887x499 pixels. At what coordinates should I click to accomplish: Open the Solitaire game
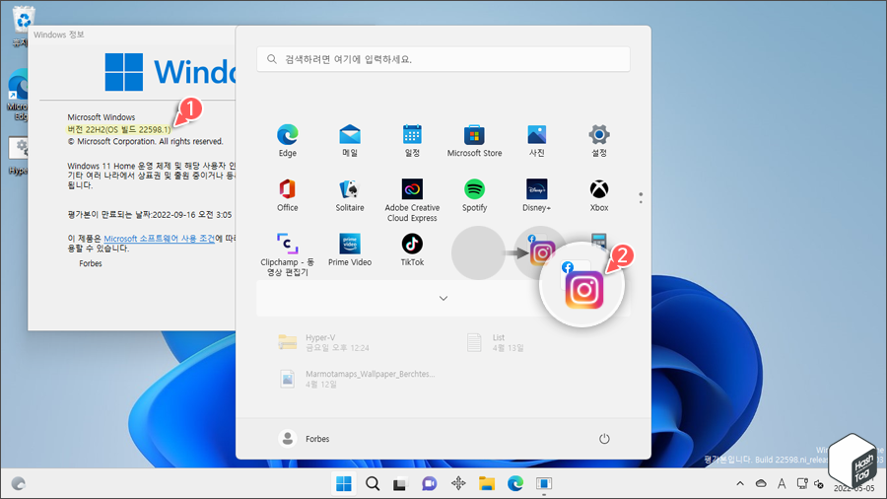350,195
